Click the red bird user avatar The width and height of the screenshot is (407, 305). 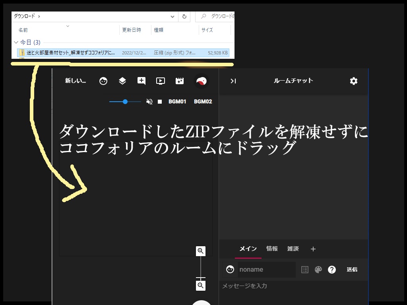202,81
